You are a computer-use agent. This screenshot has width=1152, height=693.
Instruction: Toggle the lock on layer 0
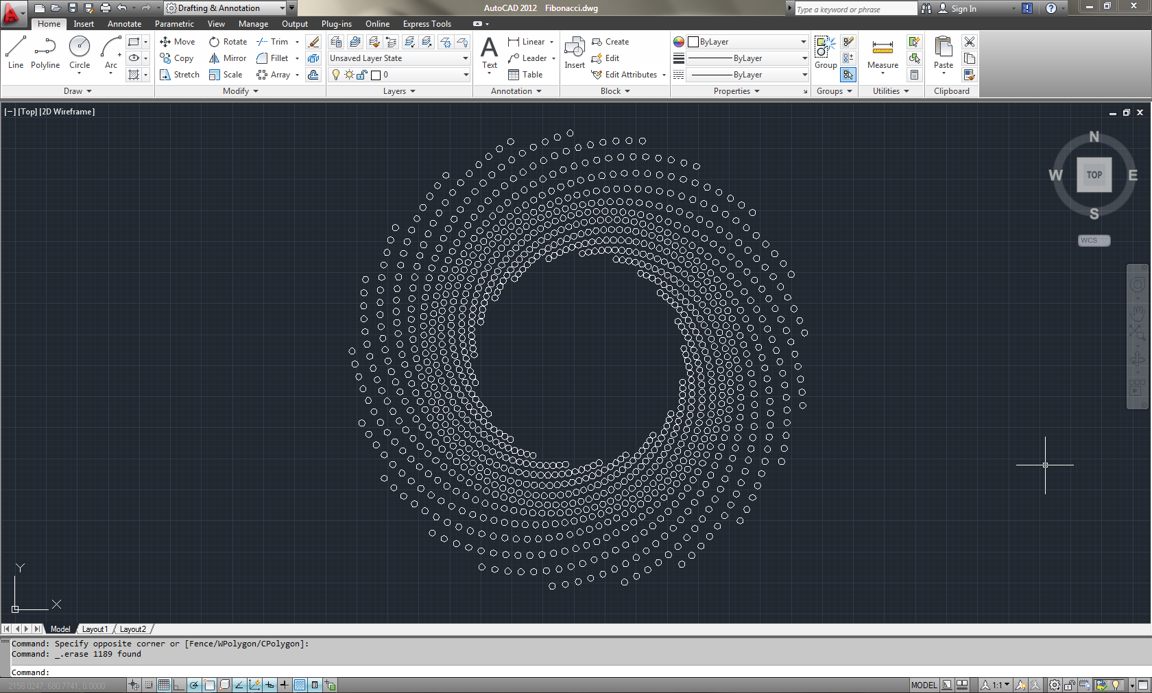pos(361,75)
